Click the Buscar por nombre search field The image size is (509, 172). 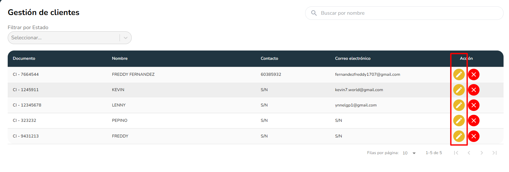[x=407, y=13]
